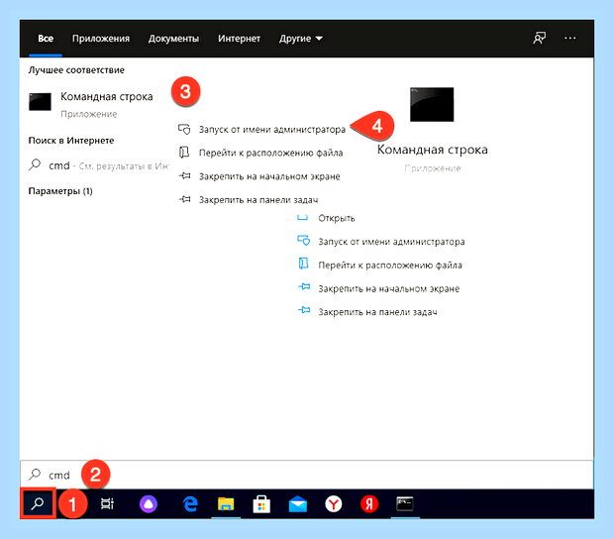This screenshot has height=539, width=614.
Task: Click the cmd search input field
Action: tap(307, 475)
